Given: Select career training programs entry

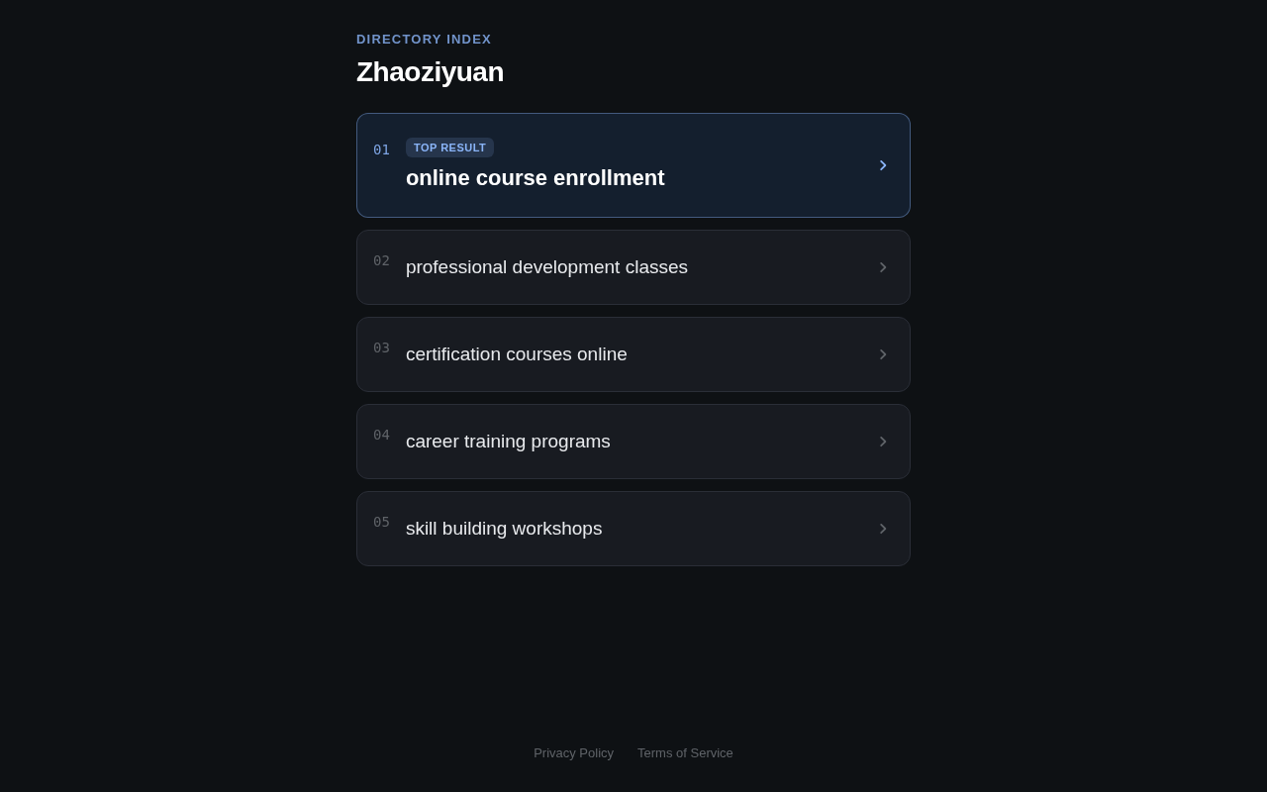Looking at the screenshot, I should coord(633,442).
